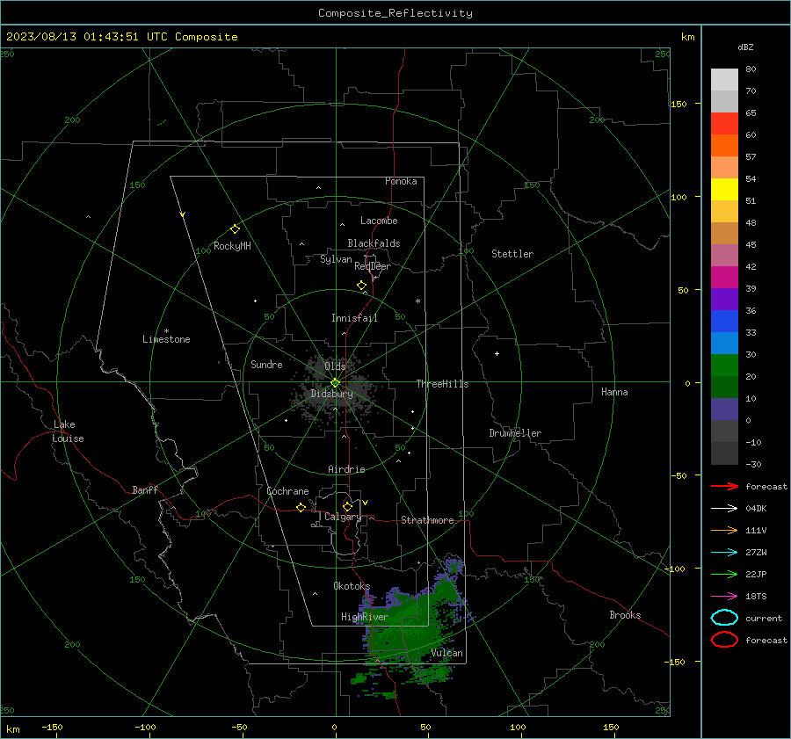Viewport: 791px width, 739px height.
Task: Click the Didsbury label
Action: 331,394
